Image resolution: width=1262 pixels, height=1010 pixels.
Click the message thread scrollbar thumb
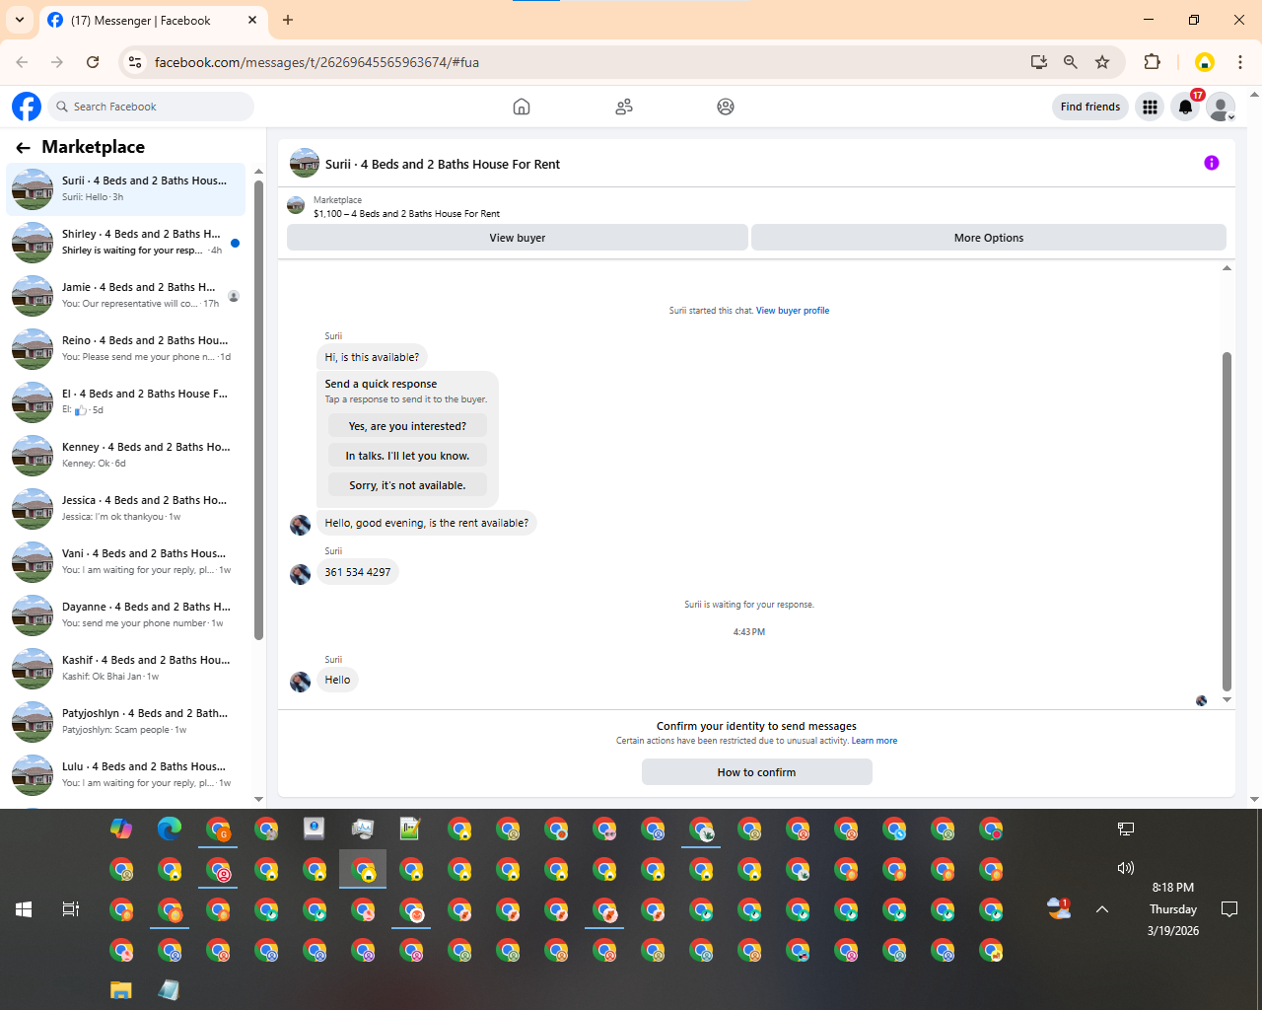click(x=1227, y=521)
